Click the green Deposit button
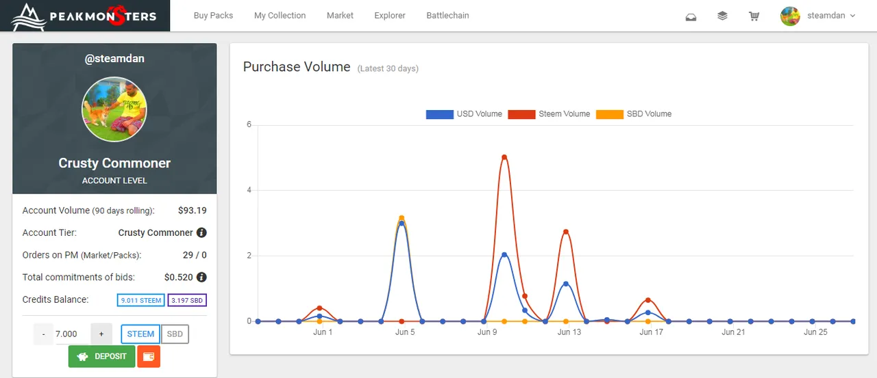Viewport: 877px width, 378px height. tap(101, 356)
